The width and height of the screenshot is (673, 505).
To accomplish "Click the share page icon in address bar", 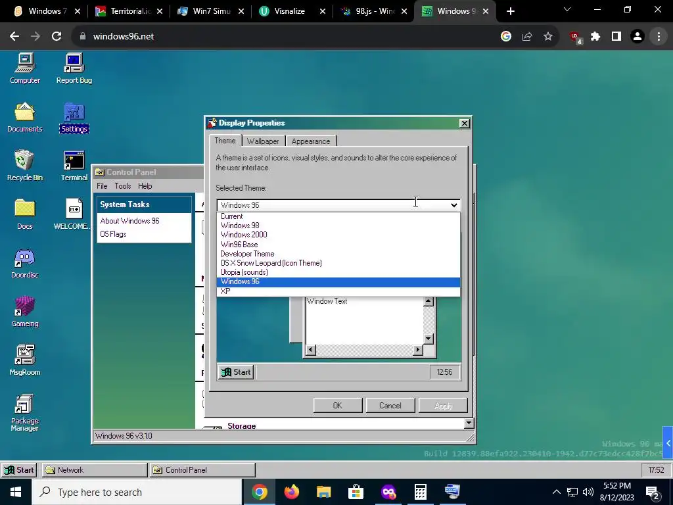I will tap(527, 37).
